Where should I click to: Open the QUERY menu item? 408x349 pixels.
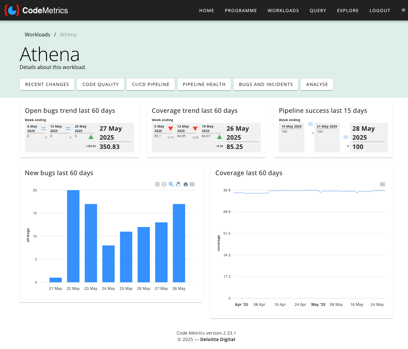(x=318, y=11)
